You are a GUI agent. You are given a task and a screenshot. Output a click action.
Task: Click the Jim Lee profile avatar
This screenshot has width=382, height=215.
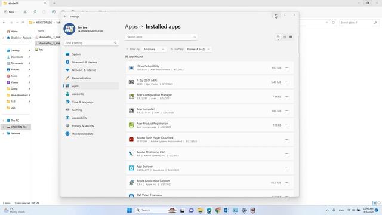69,29
